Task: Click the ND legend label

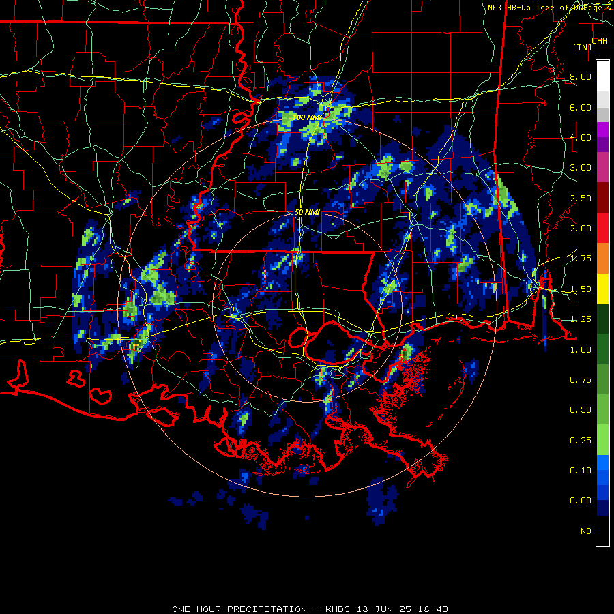Action: pos(586,531)
